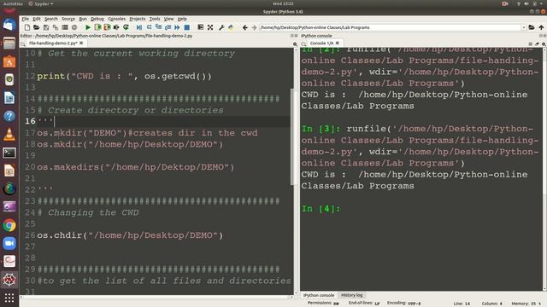Open the Debug menu
Screen dimensions: 547x307
pyautogui.click(x=97, y=19)
